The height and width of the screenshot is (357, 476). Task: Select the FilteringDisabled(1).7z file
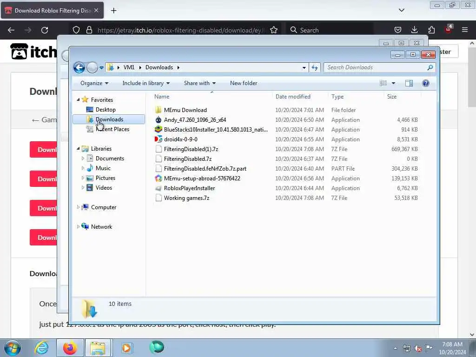pos(191,149)
